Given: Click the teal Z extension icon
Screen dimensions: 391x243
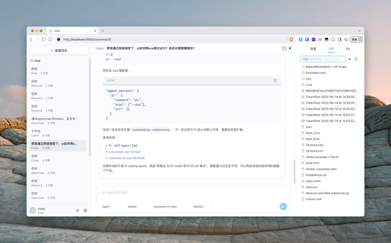Looking at the screenshot, I should click(301, 40).
